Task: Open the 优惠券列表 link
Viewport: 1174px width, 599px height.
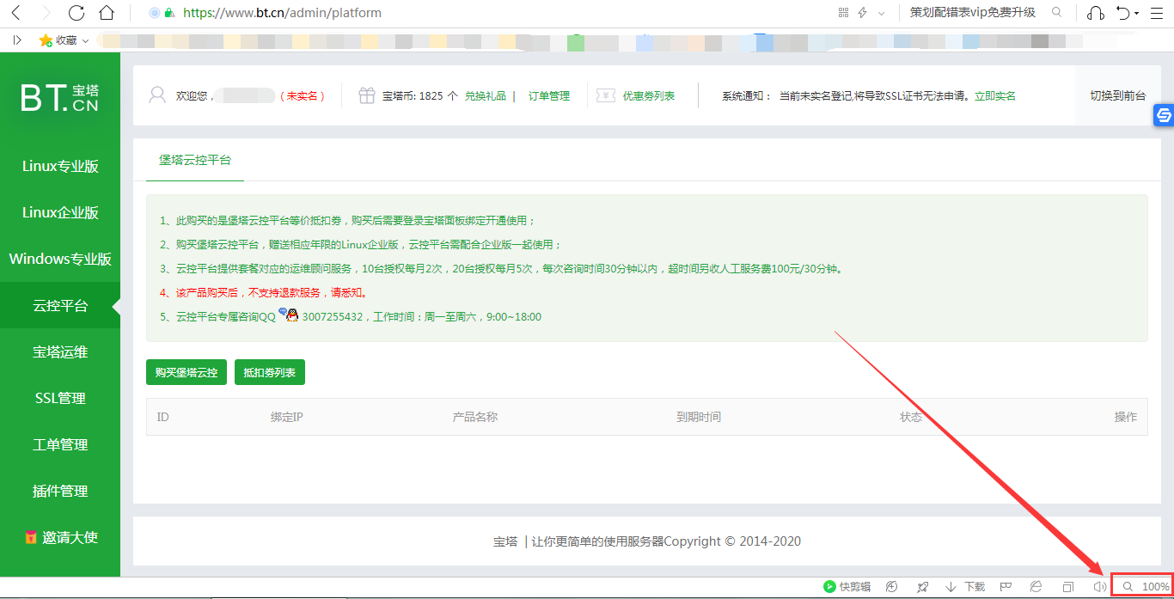Action: 649,96
